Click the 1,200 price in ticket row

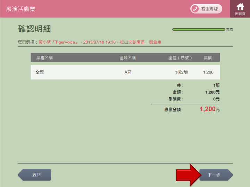[208, 72]
